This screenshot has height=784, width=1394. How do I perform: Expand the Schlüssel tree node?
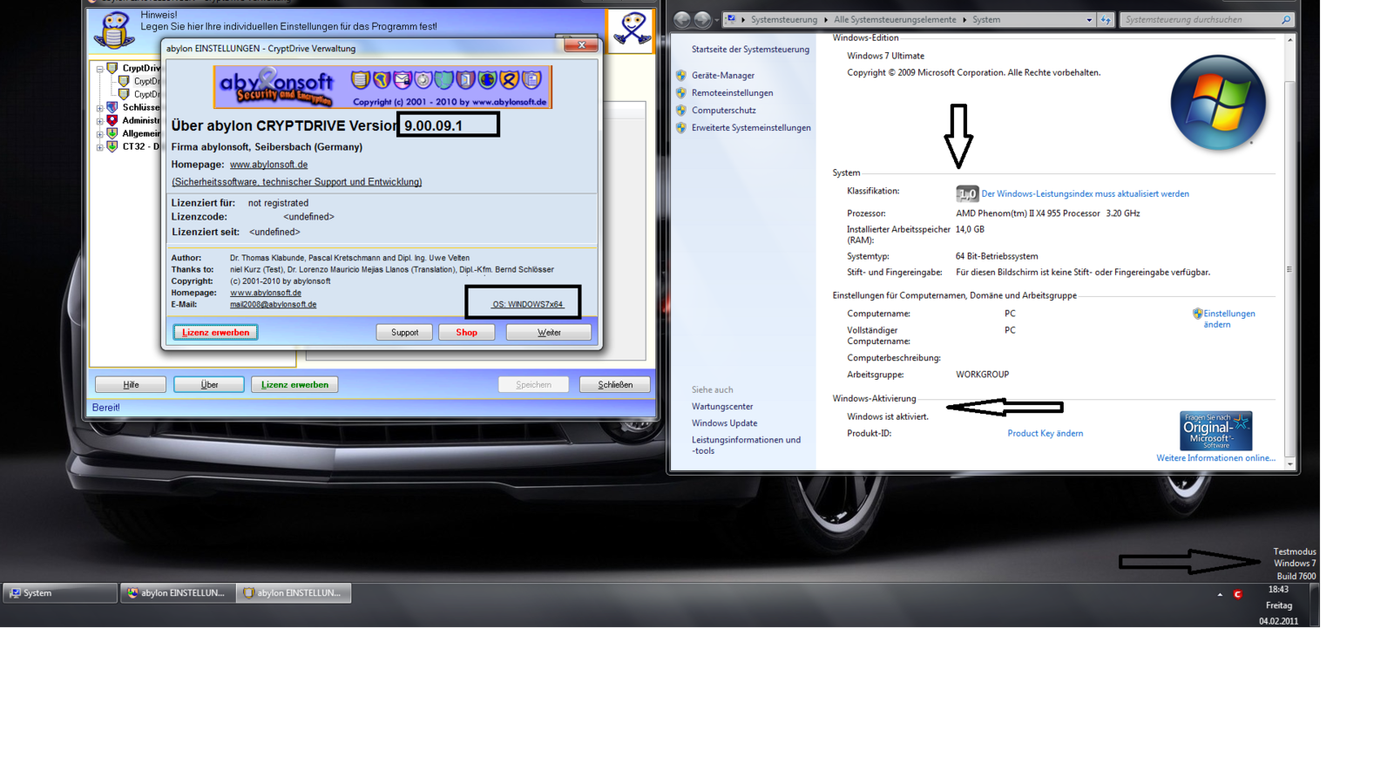click(x=99, y=108)
